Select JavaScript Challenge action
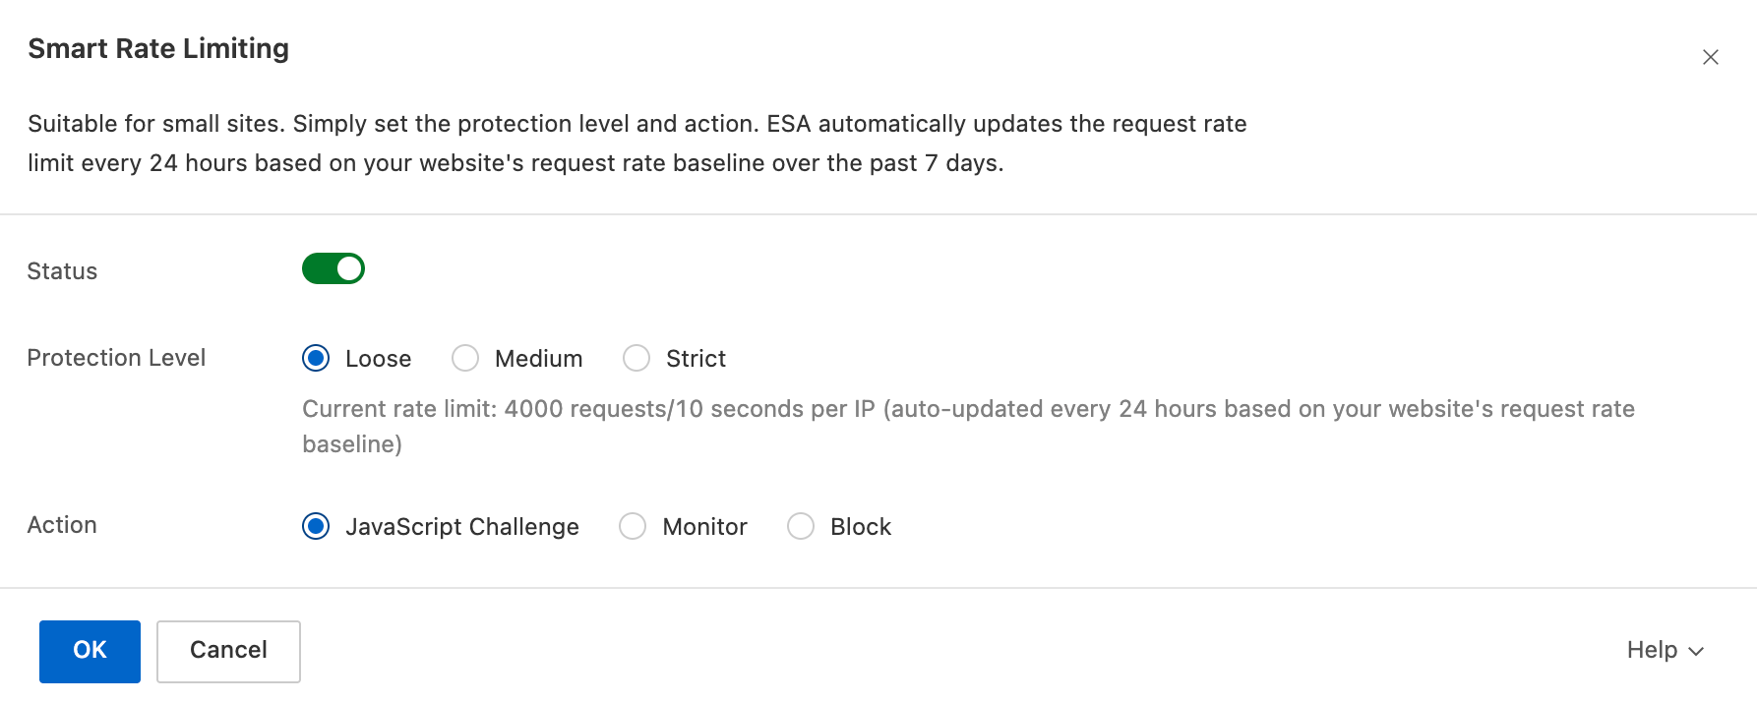 click(x=316, y=526)
